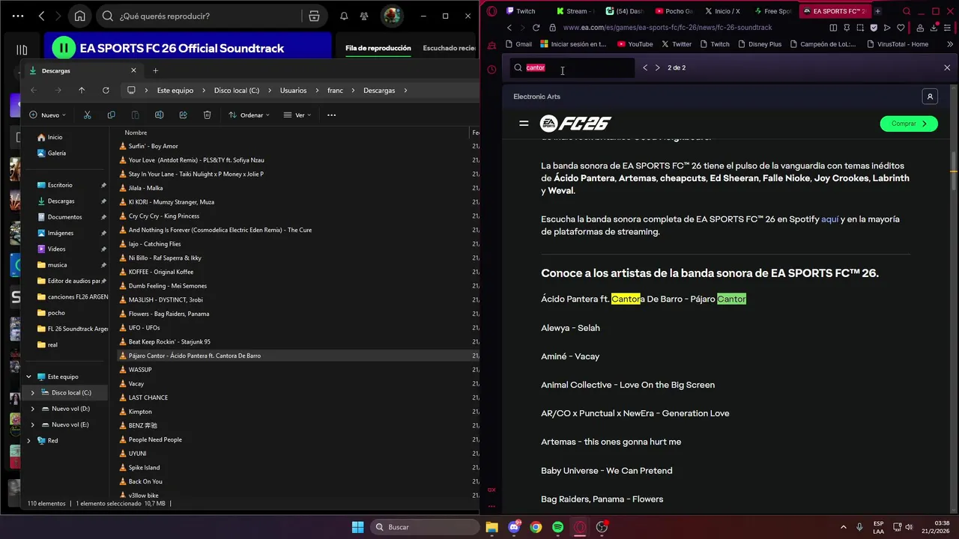
Task: Open Spotify notifications bell
Action: pos(344,16)
